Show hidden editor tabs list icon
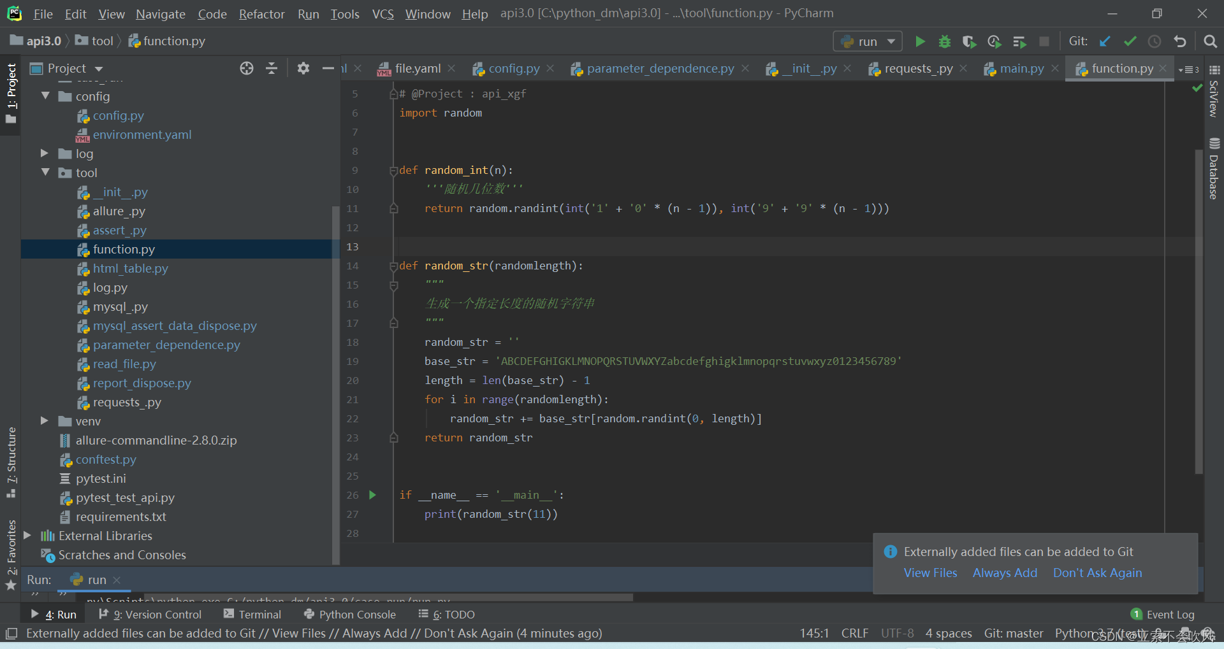 tap(1189, 69)
